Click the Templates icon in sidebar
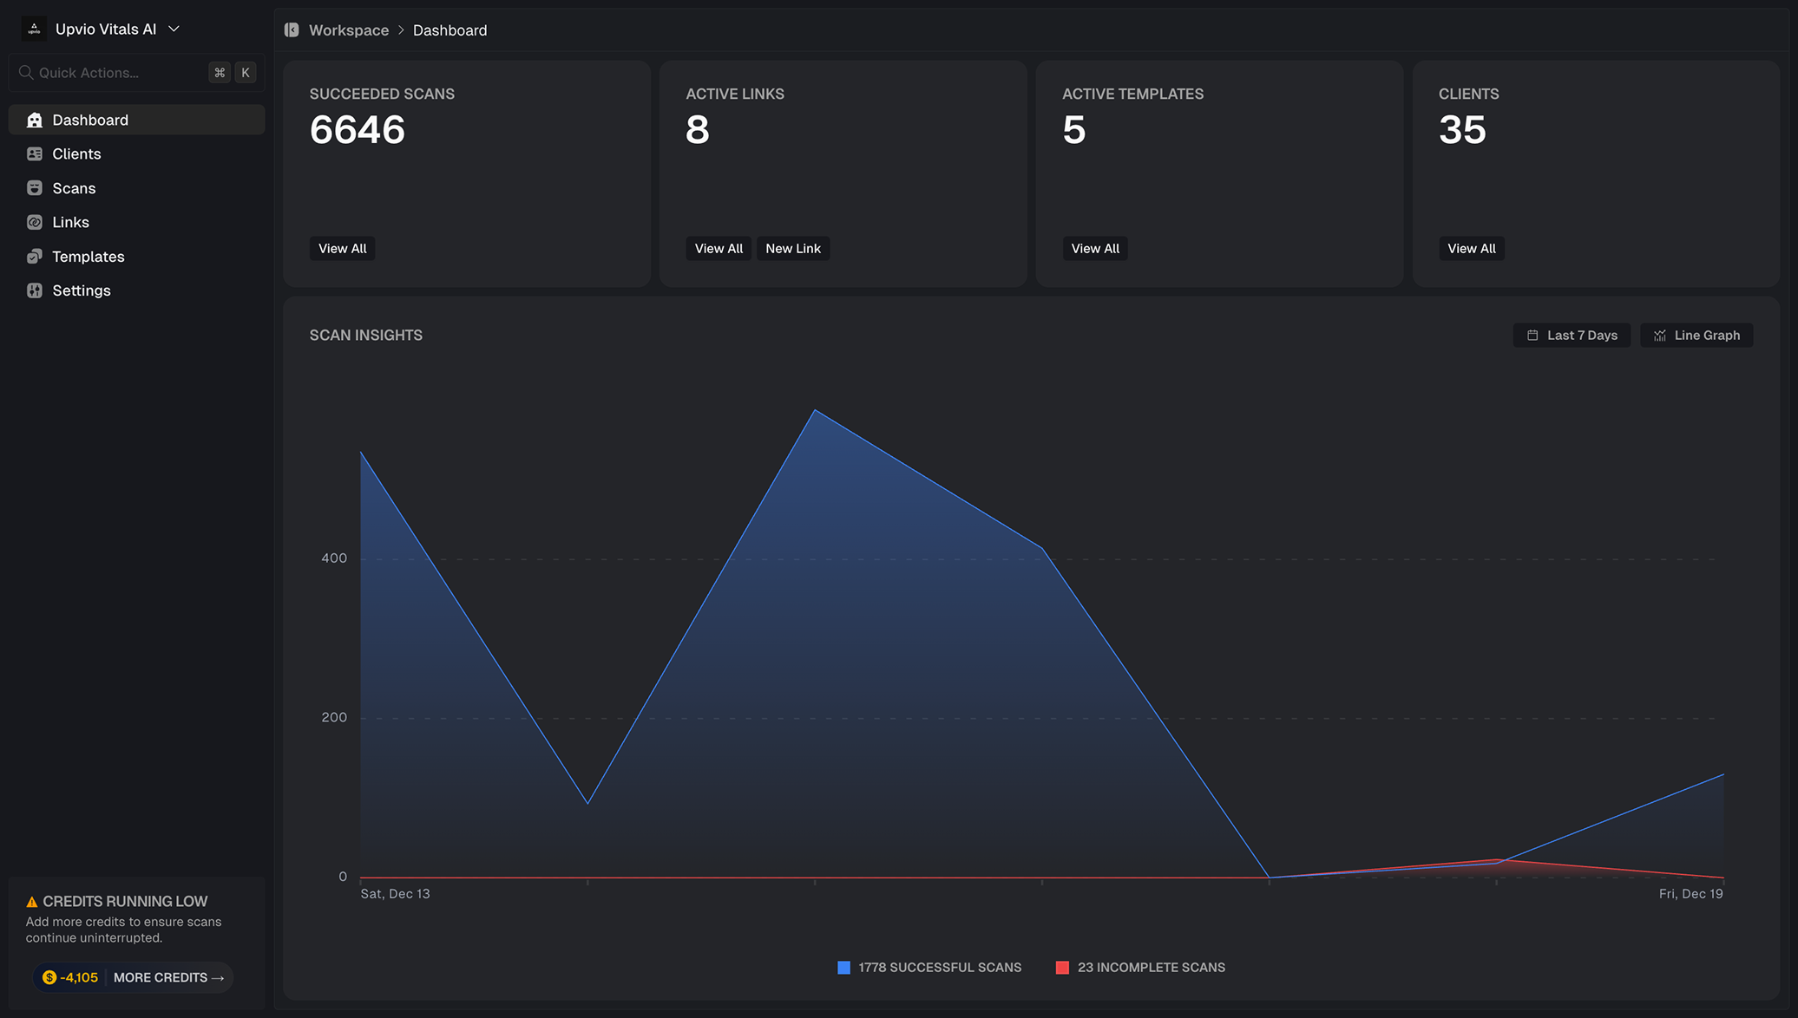 coord(35,257)
